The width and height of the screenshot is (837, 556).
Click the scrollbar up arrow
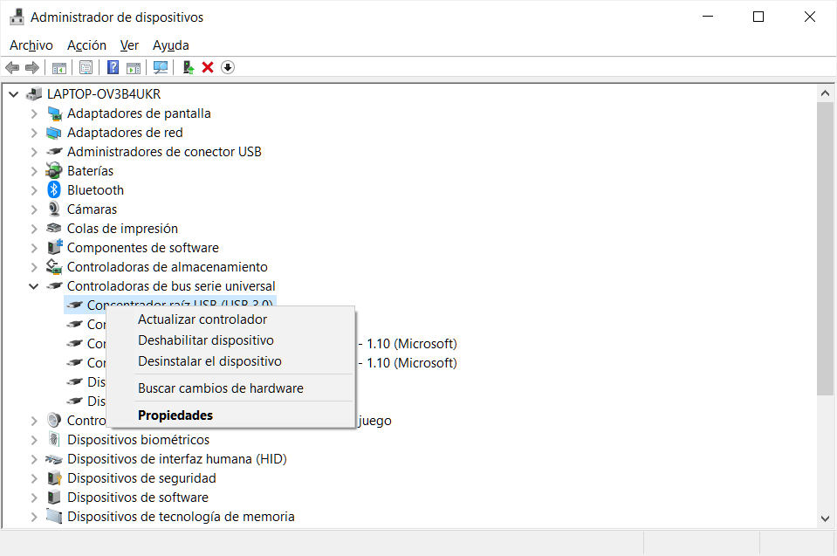[x=826, y=93]
